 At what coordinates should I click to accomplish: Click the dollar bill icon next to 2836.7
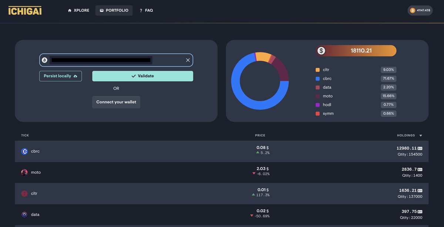(x=420, y=169)
